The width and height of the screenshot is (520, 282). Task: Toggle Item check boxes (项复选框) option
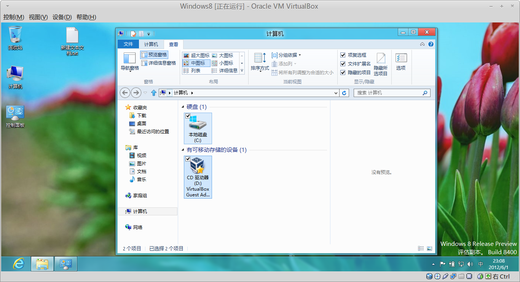pos(353,55)
